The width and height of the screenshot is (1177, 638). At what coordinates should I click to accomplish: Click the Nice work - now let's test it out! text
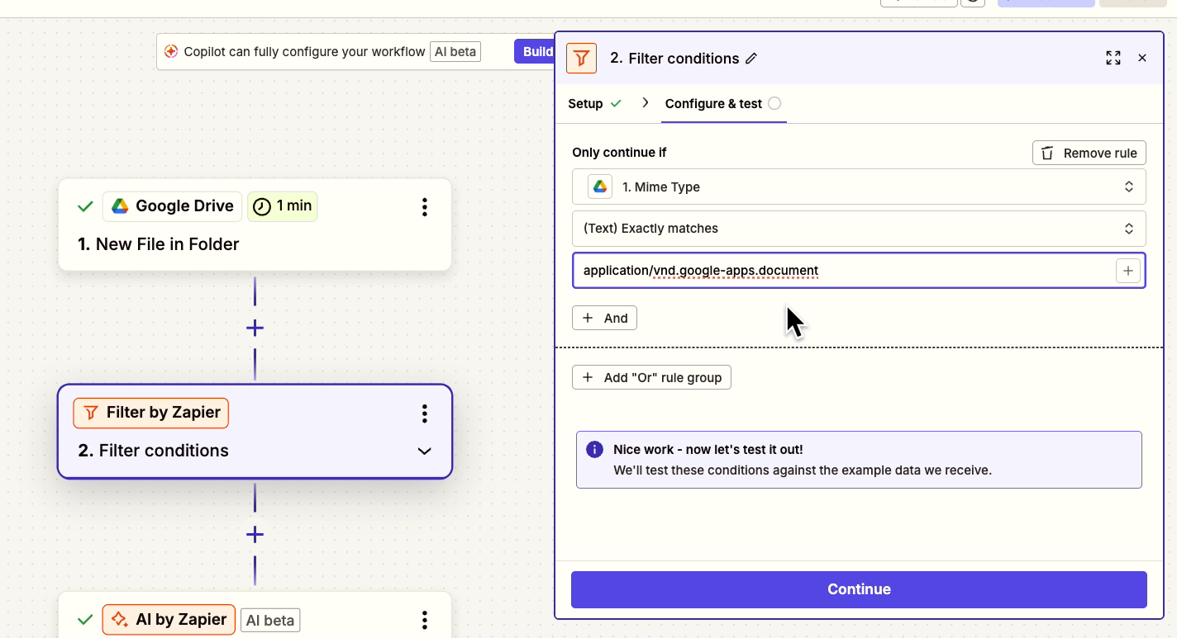point(708,450)
